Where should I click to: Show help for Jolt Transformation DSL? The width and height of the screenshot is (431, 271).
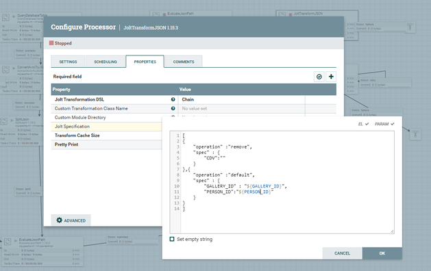[x=173, y=99]
